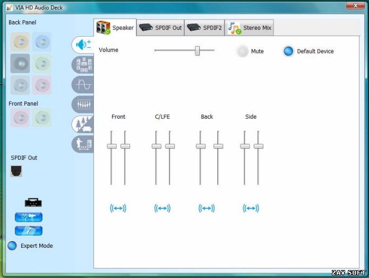This screenshot has height=278, width=369.
Task: Click the pink Back Panel jack
Action: click(x=42, y=85)
